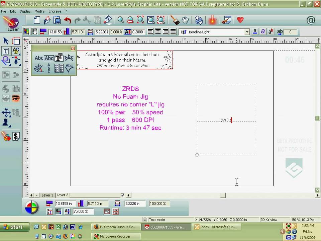Image resolution: width=321 pixels, height=241 pixels.
Task: Set text alignment to justified
Action: [173, 32]
